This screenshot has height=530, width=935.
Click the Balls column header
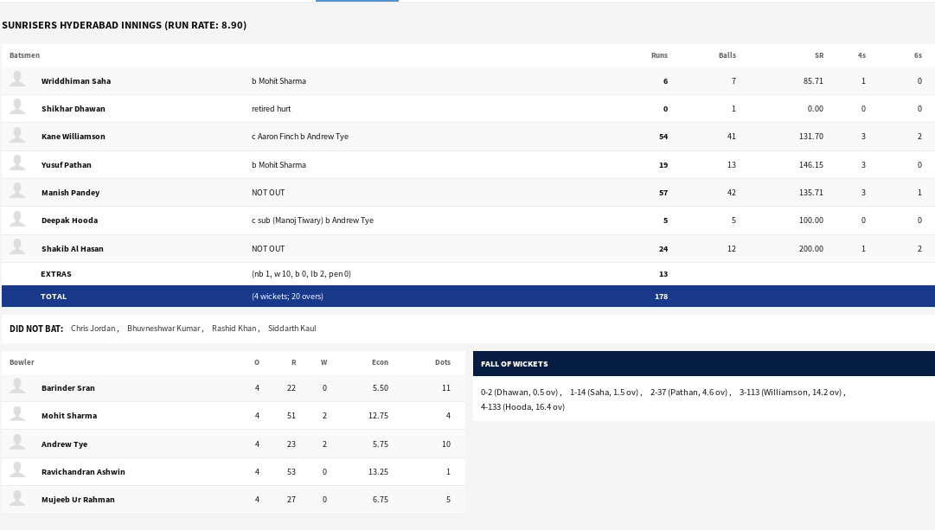[x=727, y=55]
